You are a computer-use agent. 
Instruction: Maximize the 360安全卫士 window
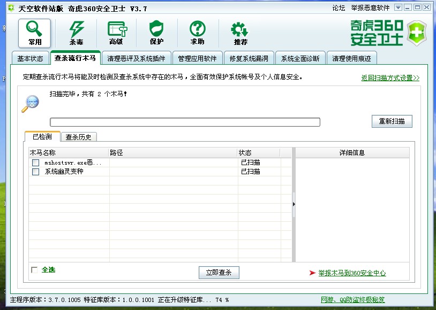point(417,7)
